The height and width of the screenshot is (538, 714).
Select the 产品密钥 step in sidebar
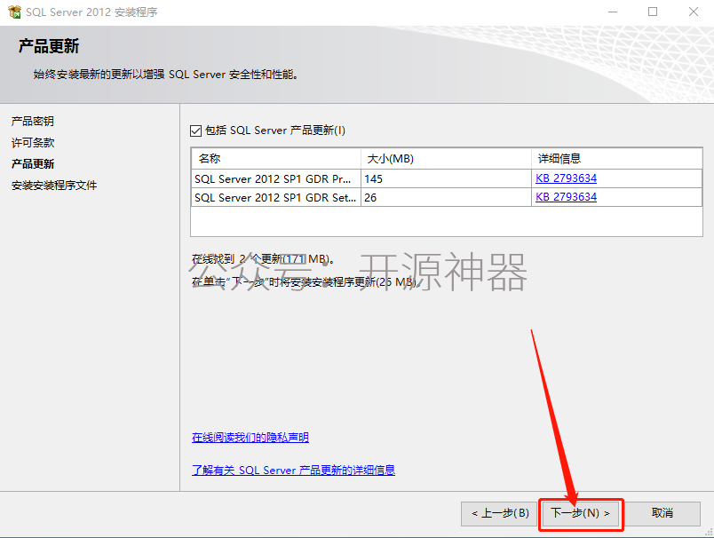[33, 121]
